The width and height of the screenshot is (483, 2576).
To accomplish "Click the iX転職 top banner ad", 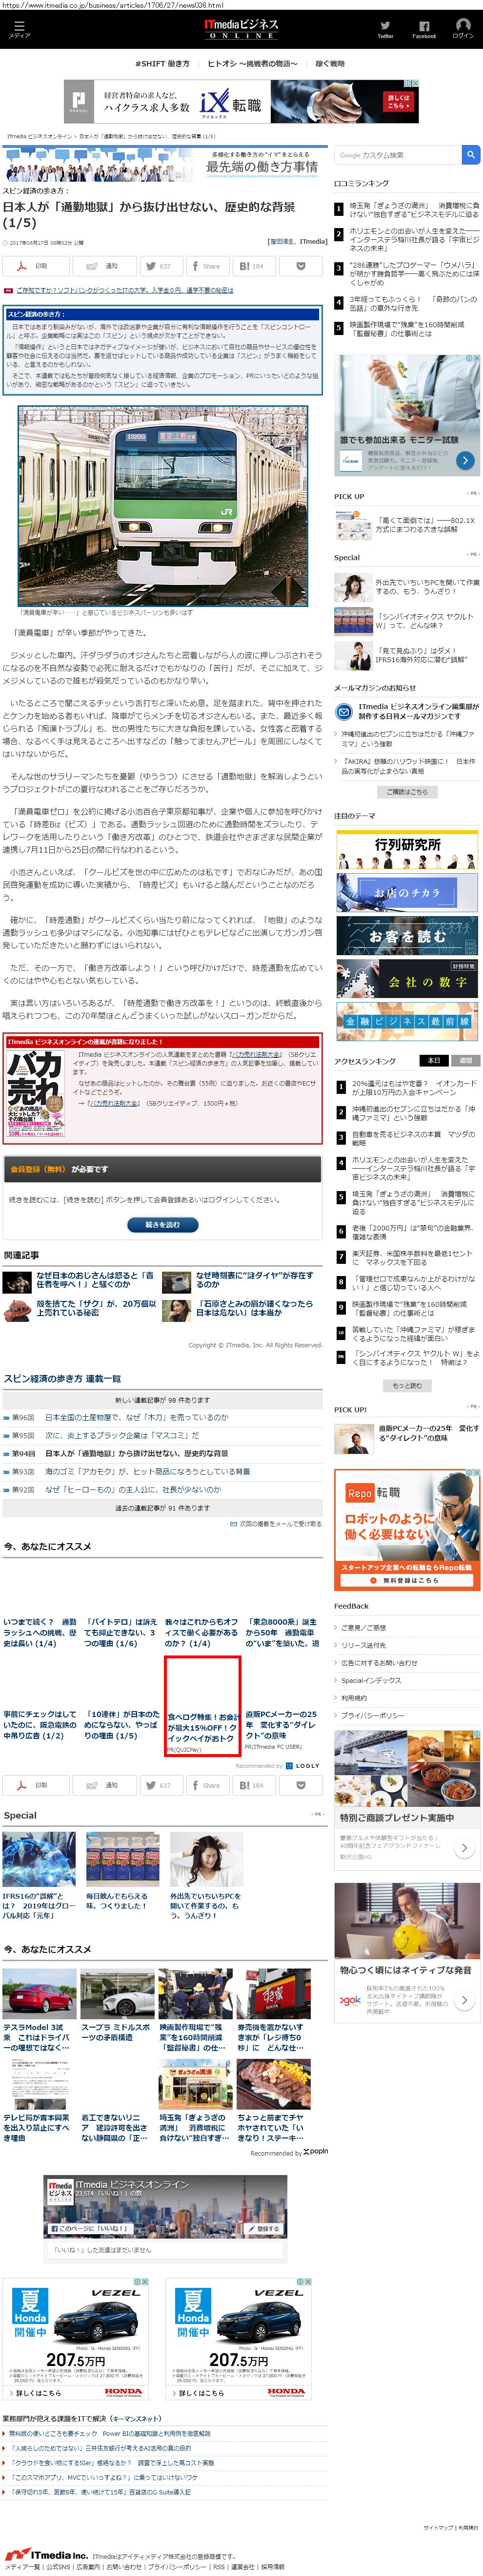I will point(241,102).
